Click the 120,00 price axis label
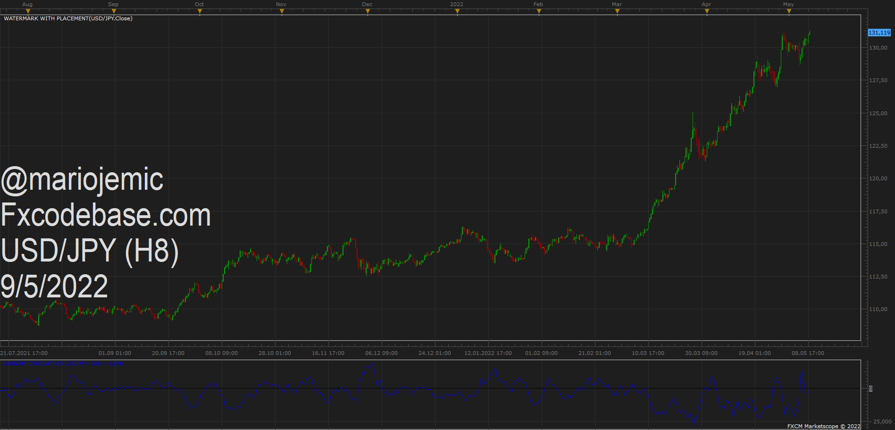The width and height of the screenshot is (895, 430). [x=878, y=178]
